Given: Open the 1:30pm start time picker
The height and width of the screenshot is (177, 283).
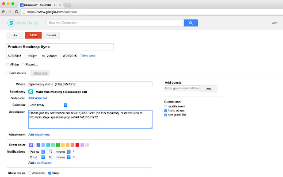Looking at the screenshot, I should point(34,56).
